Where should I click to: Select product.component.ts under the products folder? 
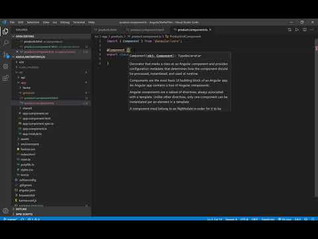(x=51, y=103)
